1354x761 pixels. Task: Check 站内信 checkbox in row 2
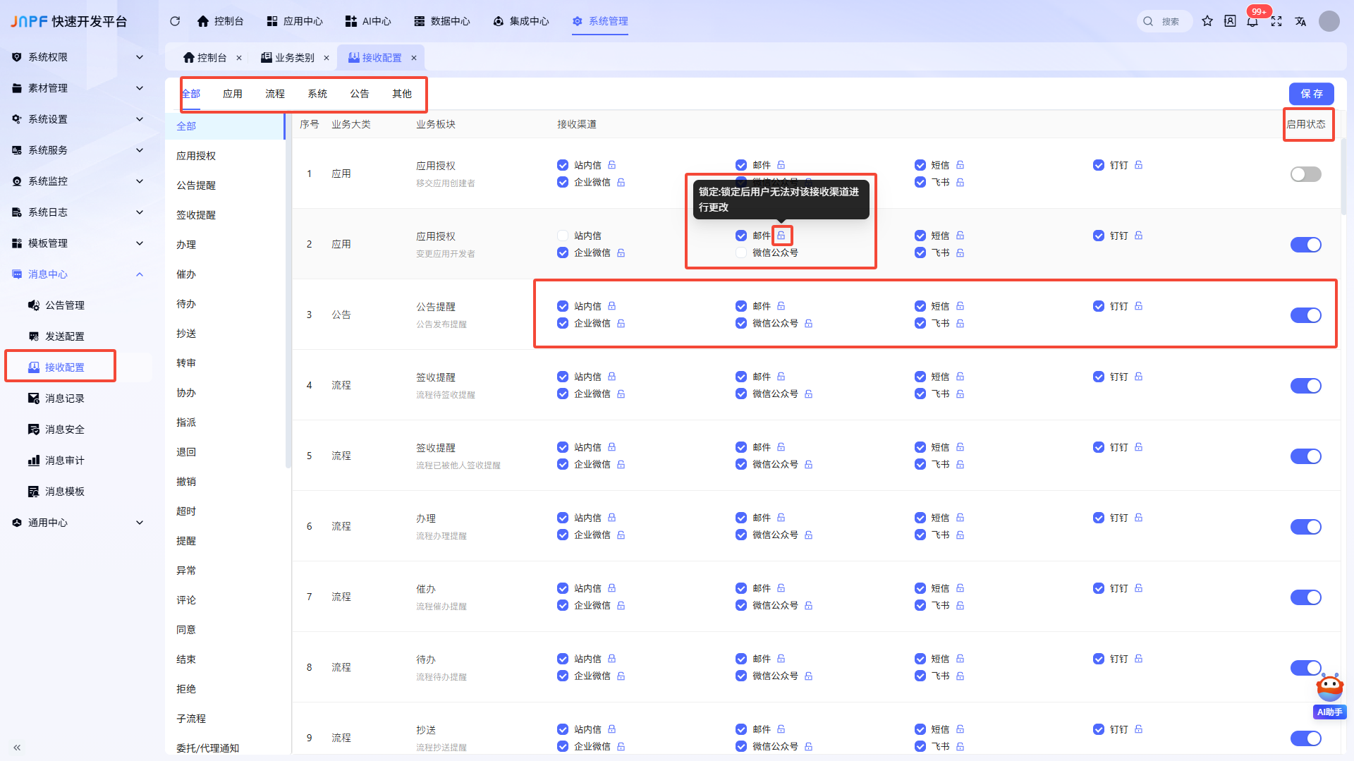point(563,236)
